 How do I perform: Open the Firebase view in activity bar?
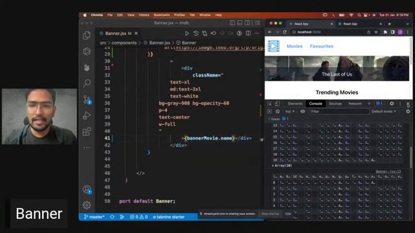click(x=87, y=67)
